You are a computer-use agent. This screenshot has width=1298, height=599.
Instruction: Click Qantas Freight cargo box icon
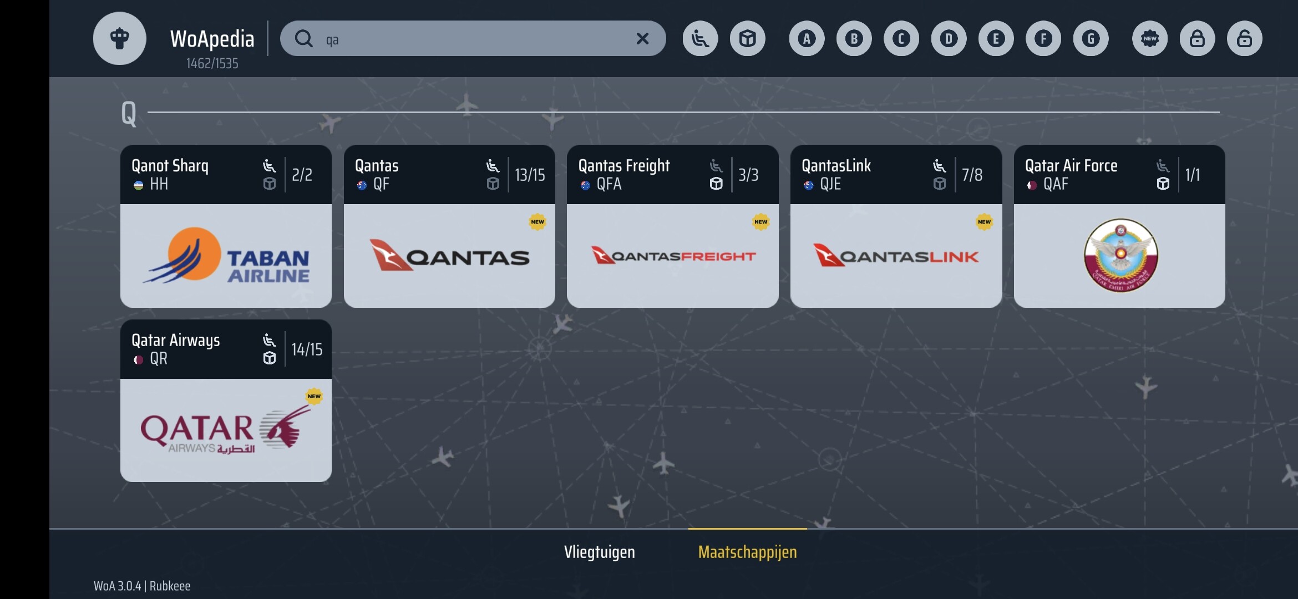pos(716,184)
